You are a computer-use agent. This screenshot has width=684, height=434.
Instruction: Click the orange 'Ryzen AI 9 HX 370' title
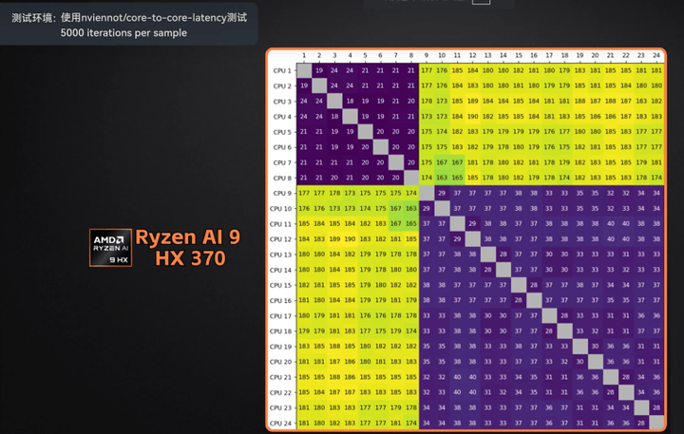tap(188, 247)
